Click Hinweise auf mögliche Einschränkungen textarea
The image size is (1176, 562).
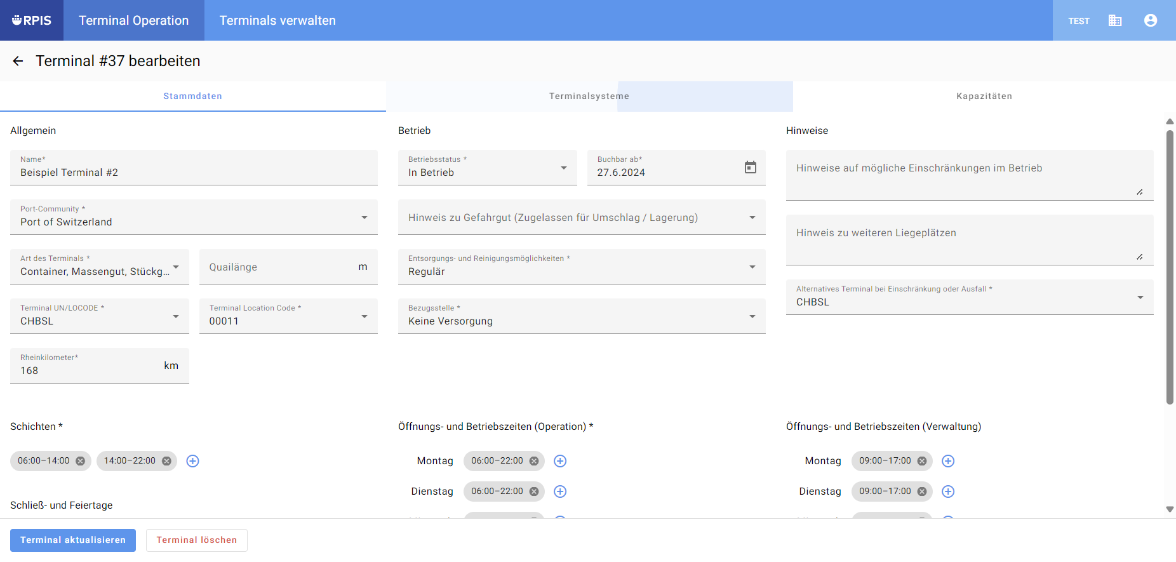[x=970, y=175]
